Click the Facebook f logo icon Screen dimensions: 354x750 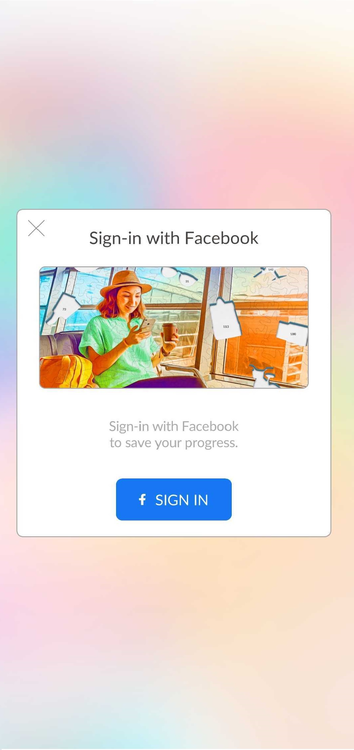pos(142,499)
